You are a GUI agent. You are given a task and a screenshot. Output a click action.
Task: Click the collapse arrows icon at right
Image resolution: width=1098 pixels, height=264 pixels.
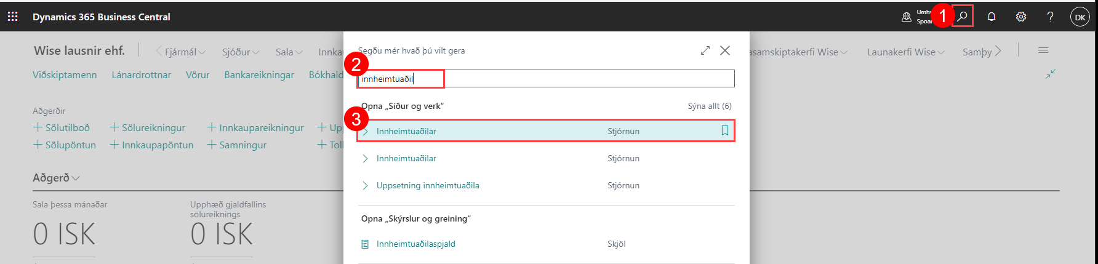pyautogui.click(x=1050, y=74)
